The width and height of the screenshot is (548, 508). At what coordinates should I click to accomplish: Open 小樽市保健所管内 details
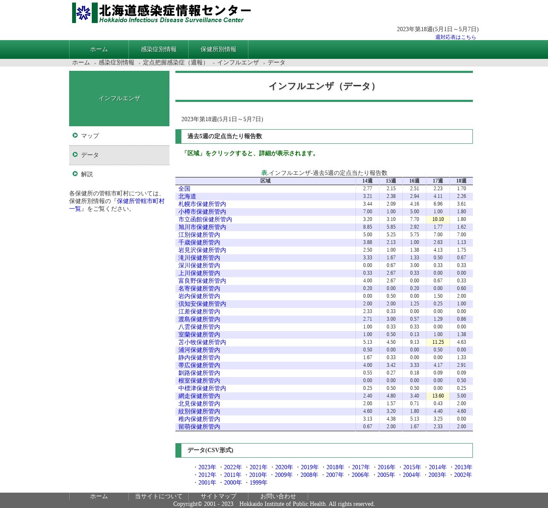[202, 212]
